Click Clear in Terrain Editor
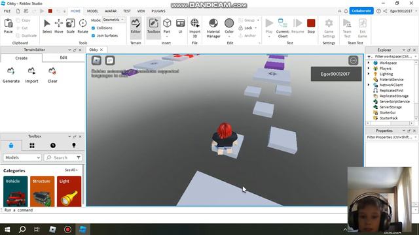 [x=52, y=76]
